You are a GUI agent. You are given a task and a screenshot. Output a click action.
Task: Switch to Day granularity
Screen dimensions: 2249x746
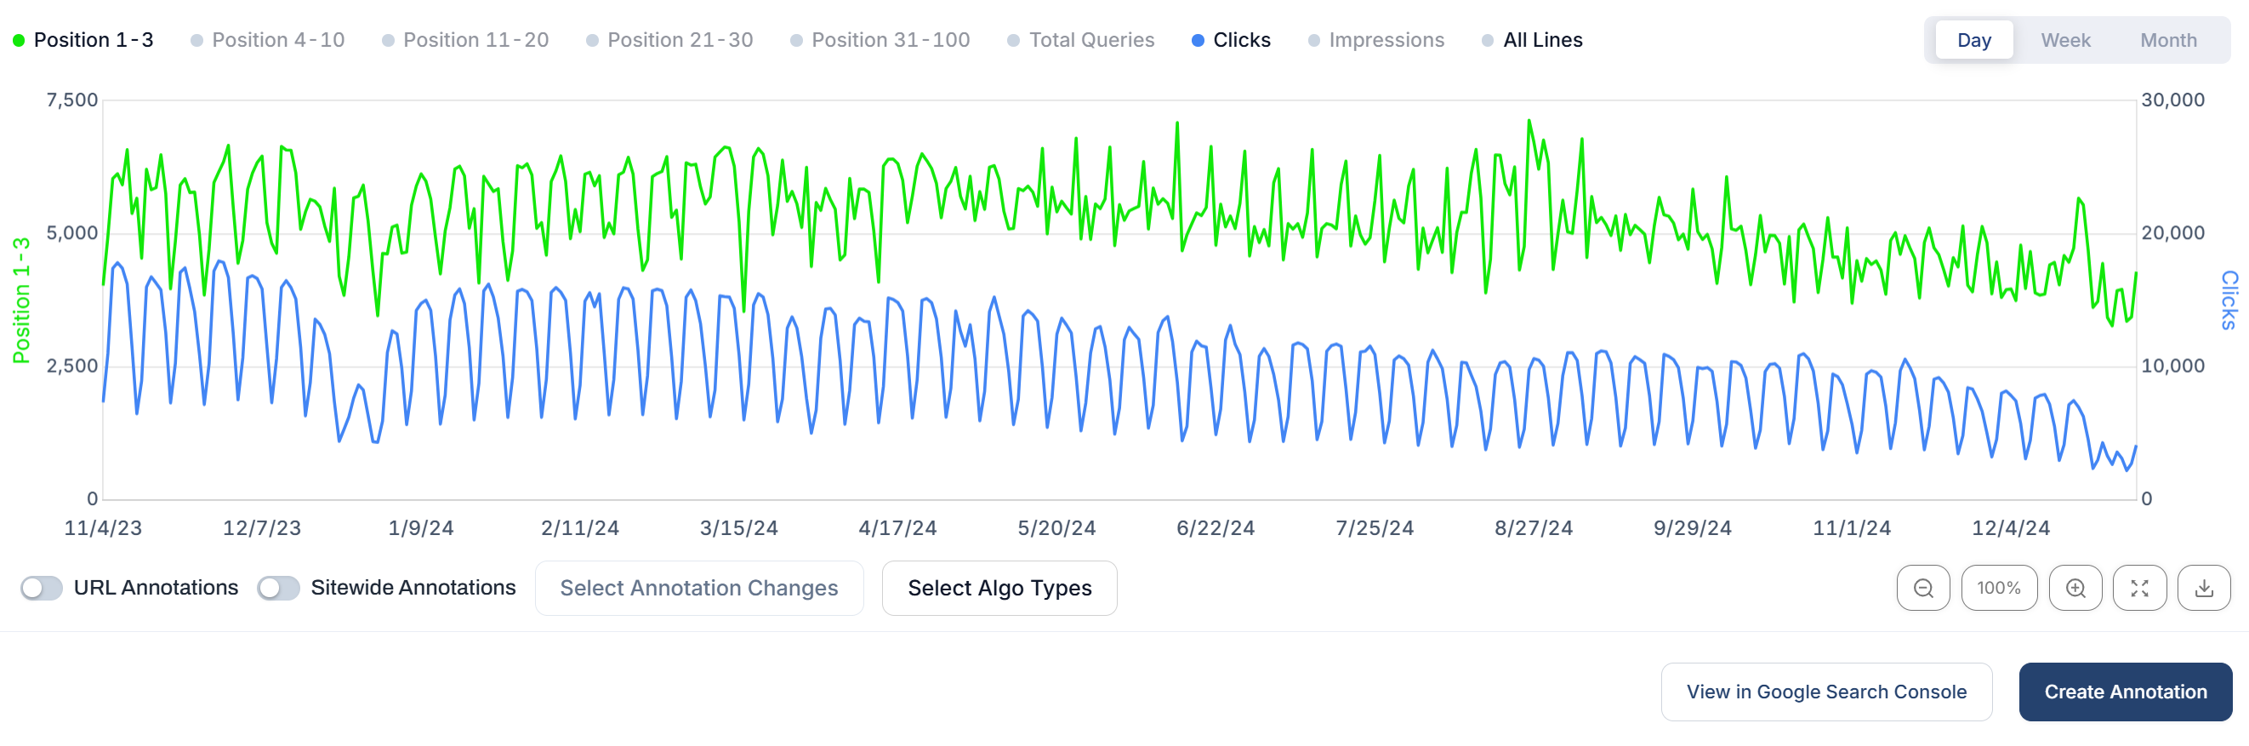1973,40
